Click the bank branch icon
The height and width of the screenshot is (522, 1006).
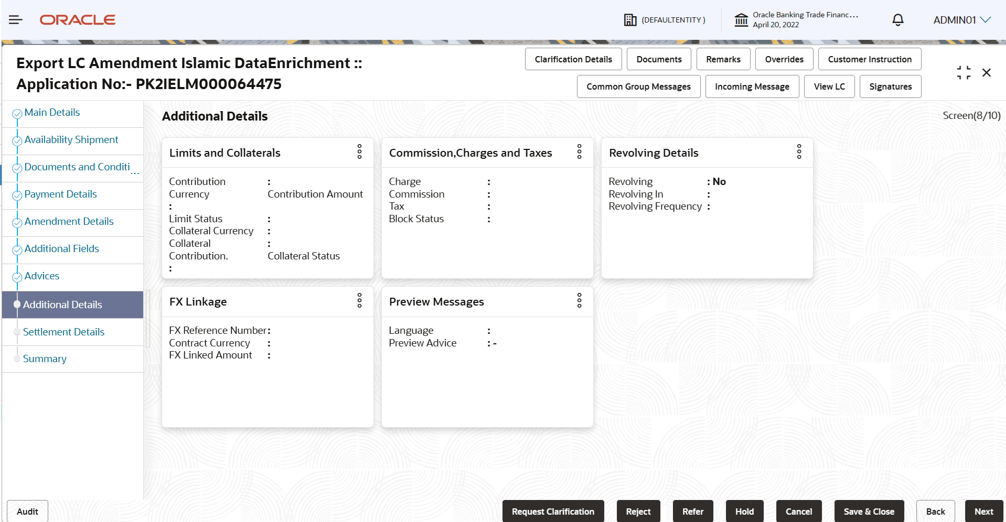(x=741, y=20)
